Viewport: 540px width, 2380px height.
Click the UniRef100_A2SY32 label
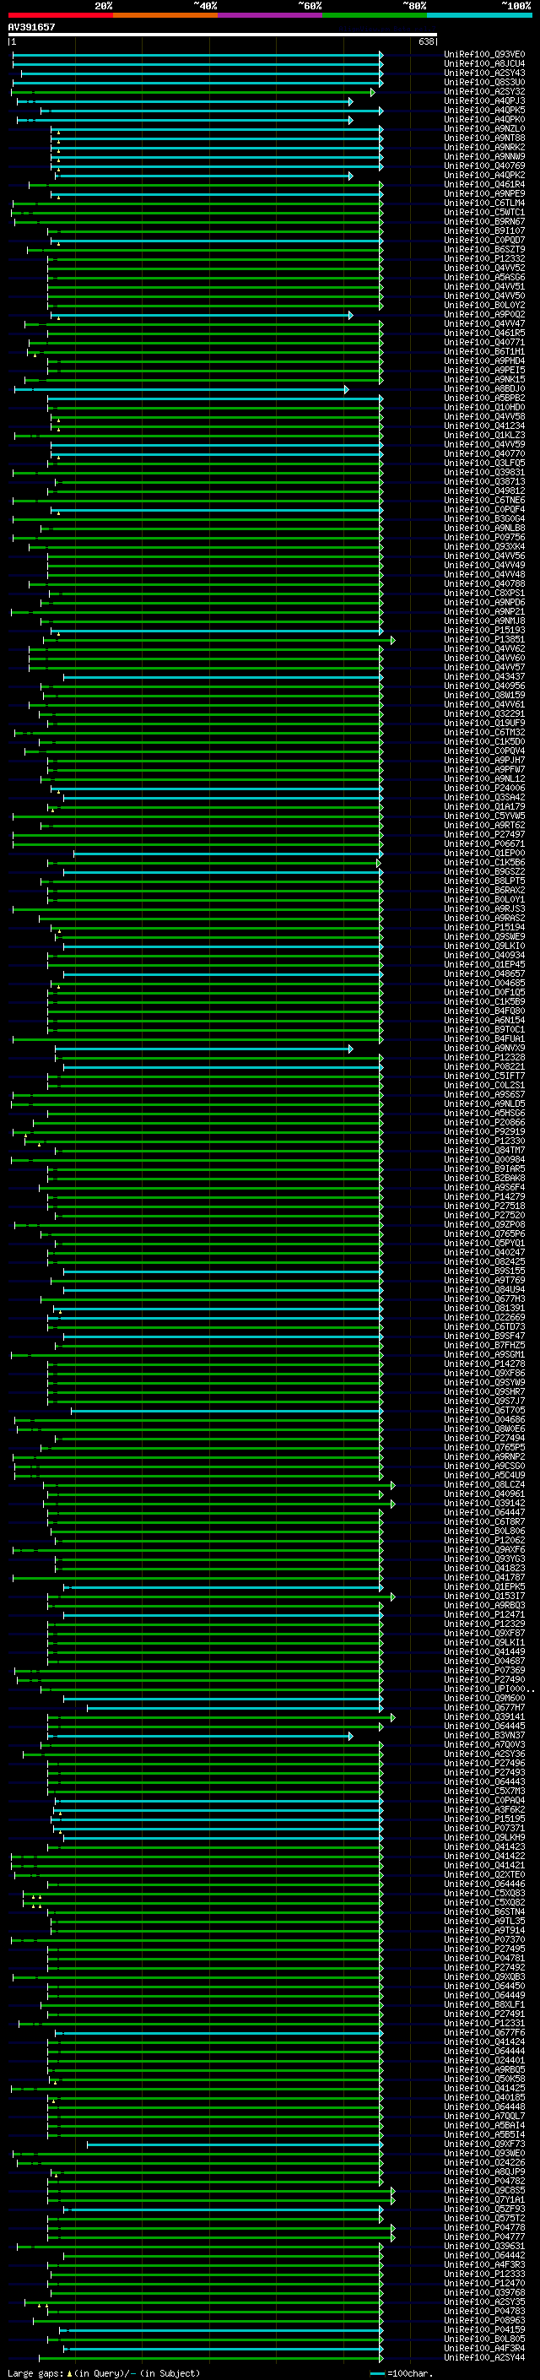pyautogui.click(x=484, y=91)
